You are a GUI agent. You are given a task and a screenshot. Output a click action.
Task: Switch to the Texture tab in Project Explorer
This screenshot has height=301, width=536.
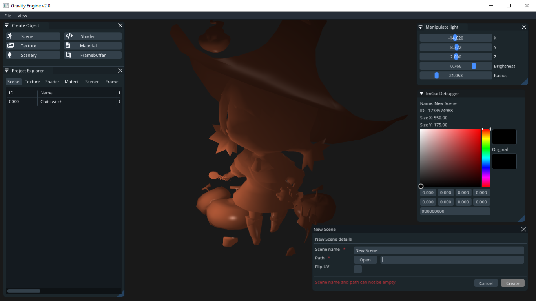pos(32,82)
